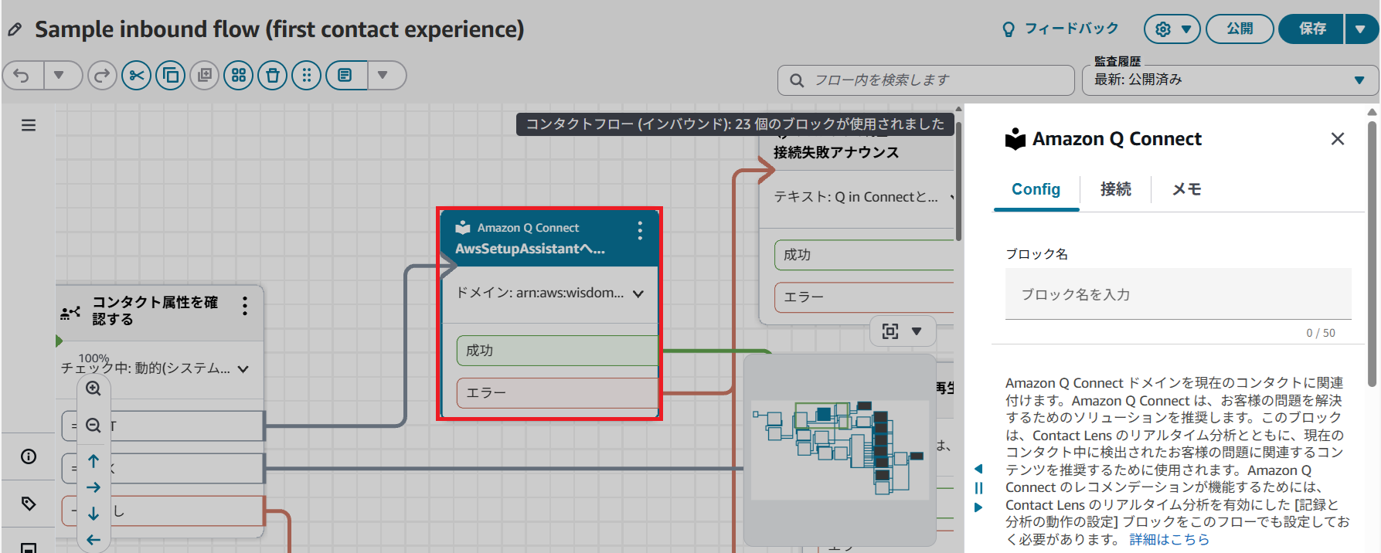Click the blue pause bars on panel edge
This screenshot has width=1381, height=553.
coord(978,488)
